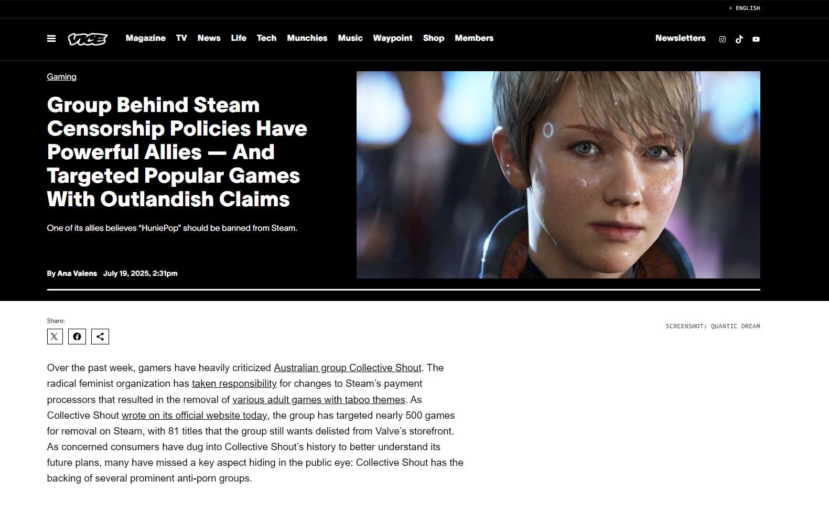Click the VICE logo
The width and height of the screenshot is (829, 525).
[88, 39]
